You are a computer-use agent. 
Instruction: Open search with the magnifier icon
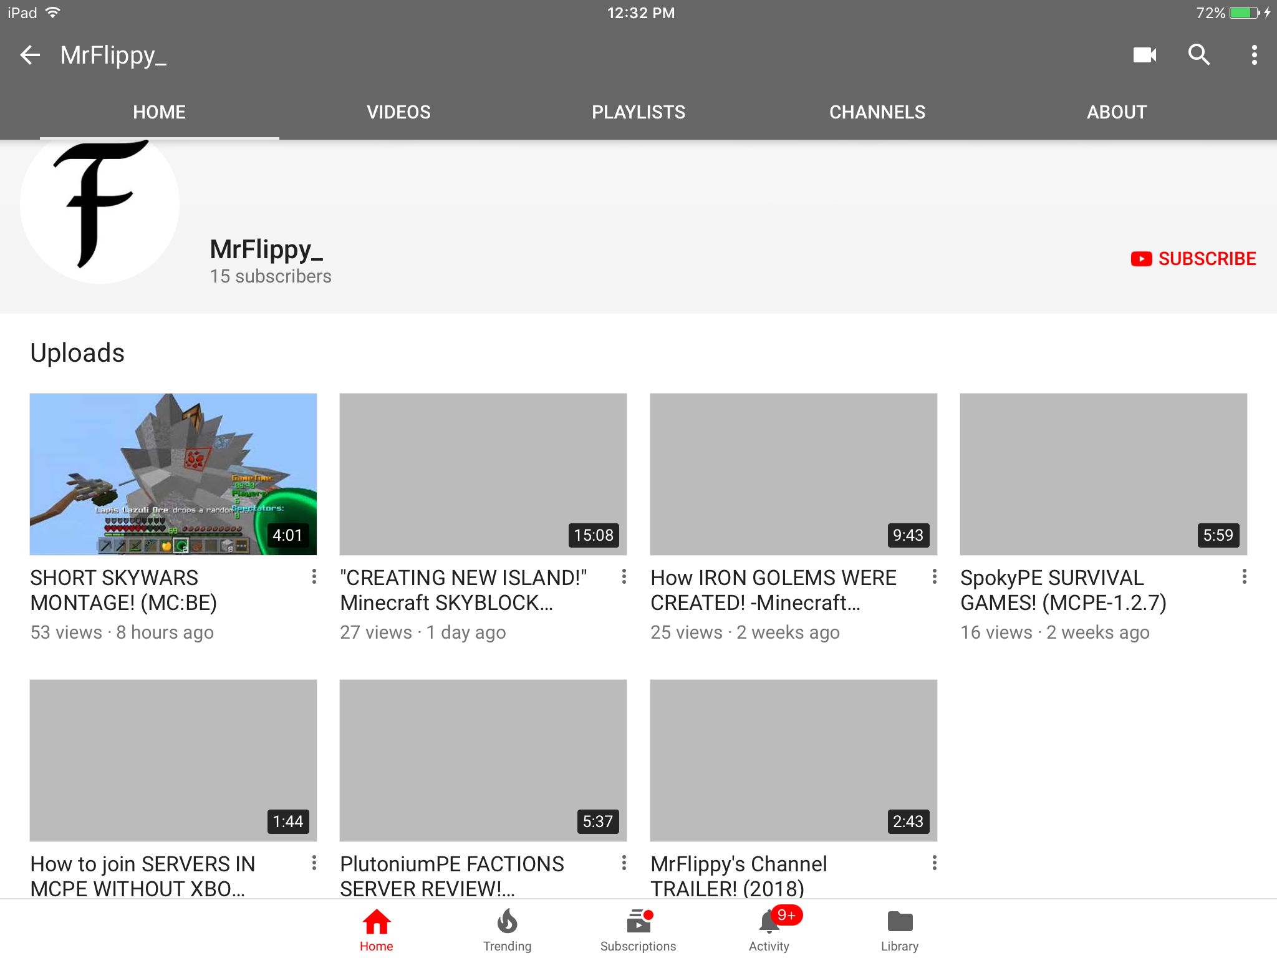click(x=1198, y=55)
